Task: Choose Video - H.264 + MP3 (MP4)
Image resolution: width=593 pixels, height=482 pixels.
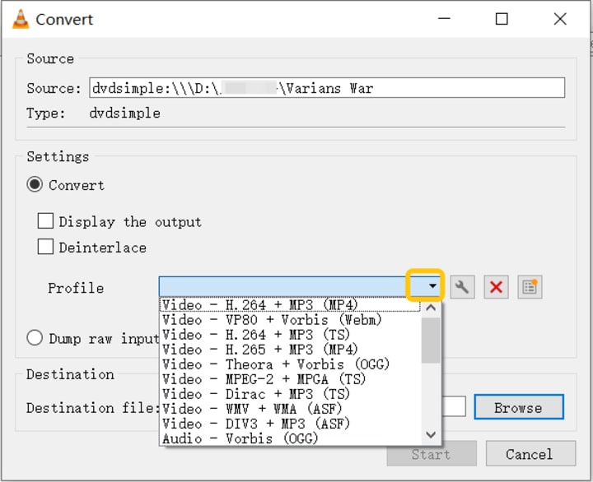Action: [x=290, y=305]
